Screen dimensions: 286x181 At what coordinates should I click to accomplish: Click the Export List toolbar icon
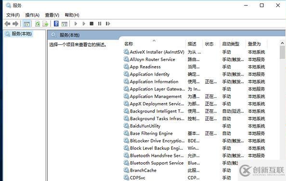(x=45, y=24)
